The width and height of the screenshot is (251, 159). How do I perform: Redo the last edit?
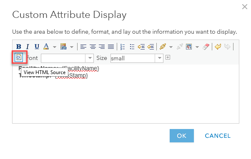[227, 47]
